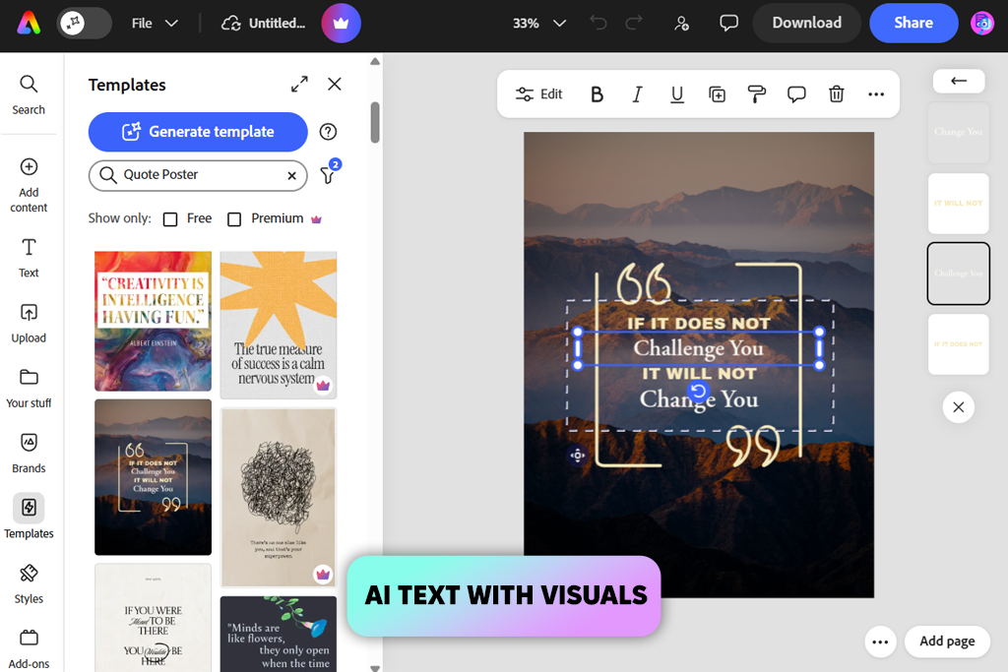Click the scroll up arrow of templates panel
The width and height of the screenshot is (1008, 672).
click(375, 62)
